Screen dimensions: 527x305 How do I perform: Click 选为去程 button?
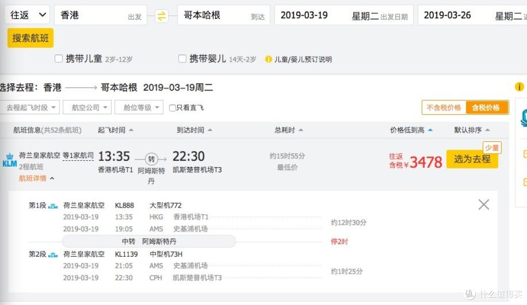(472, 159)
